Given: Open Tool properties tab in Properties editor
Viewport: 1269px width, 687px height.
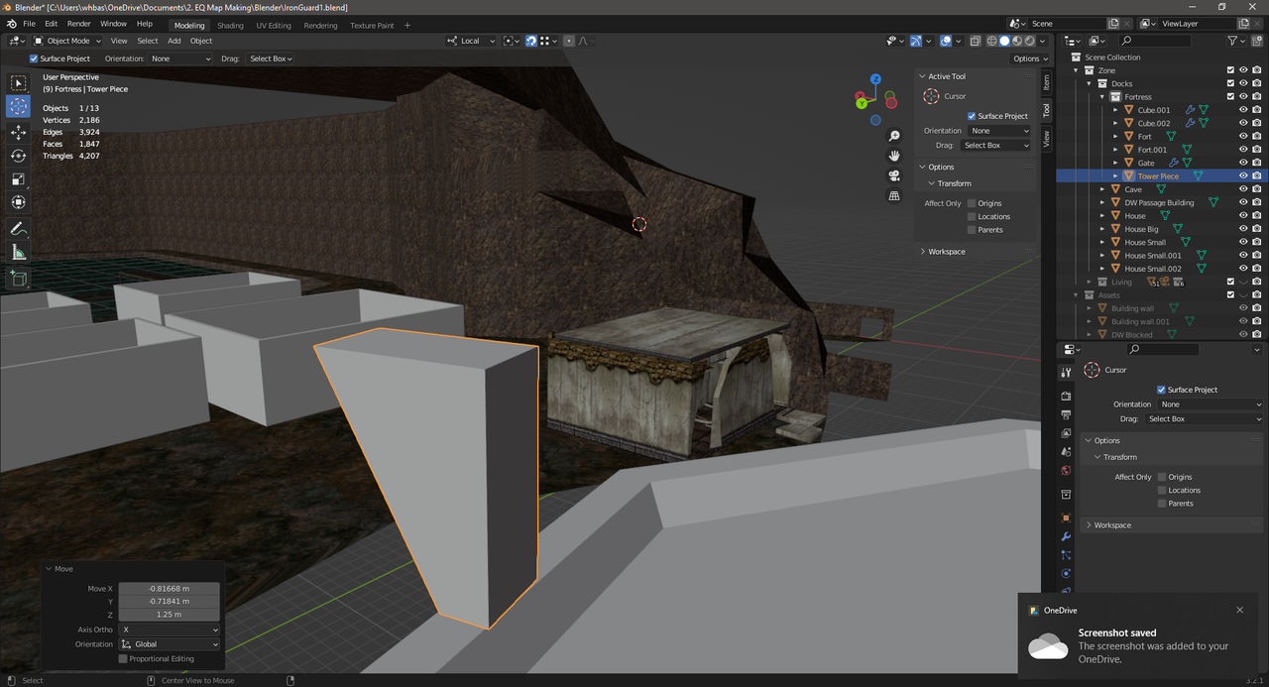Looking at the screenshot, I should [1066, 373].
